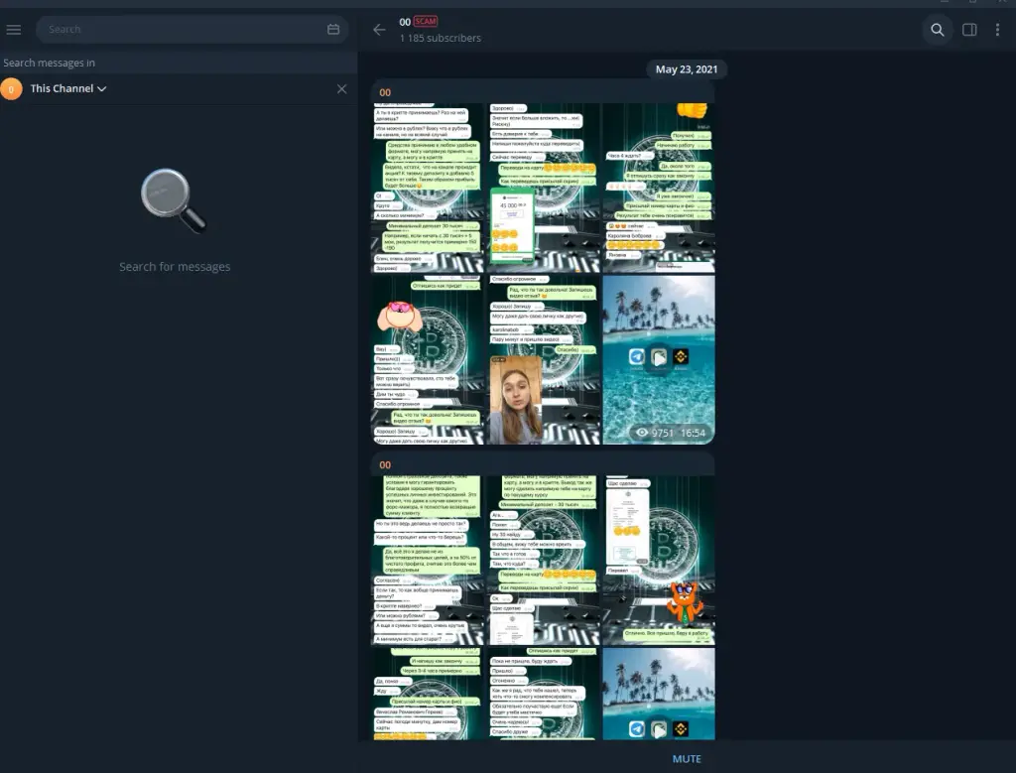Viewport: 1016px width, 773px height.
Task: Open the screenshot with the orange fox sticker
Action: [659, 561]
